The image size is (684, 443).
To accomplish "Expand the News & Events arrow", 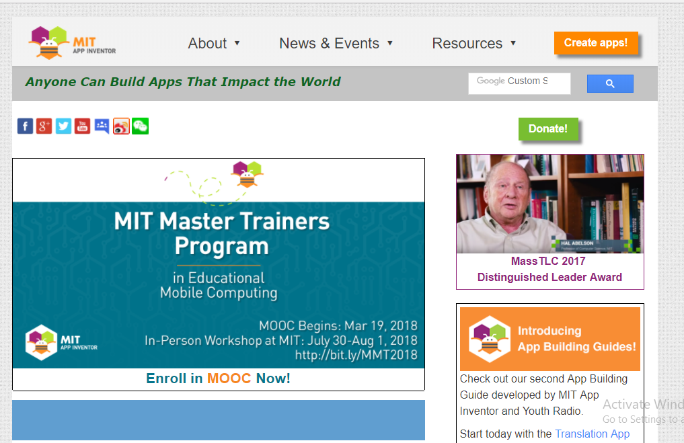I will [x=390, y=43].
